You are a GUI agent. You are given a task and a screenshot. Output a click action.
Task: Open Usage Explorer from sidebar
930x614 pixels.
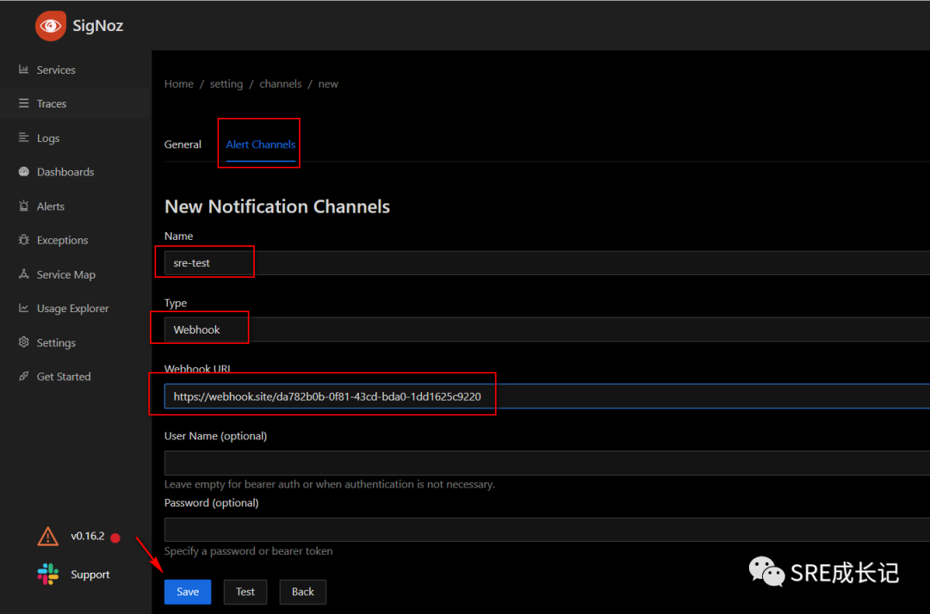(75, 309)
